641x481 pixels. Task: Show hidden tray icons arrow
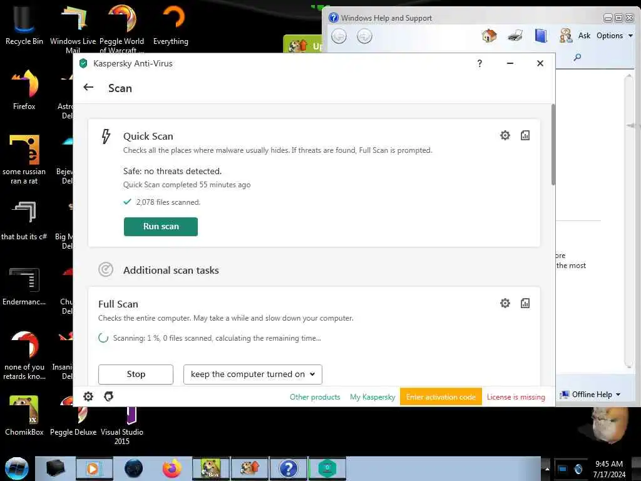pyautogui.click(x=547, y=468)
